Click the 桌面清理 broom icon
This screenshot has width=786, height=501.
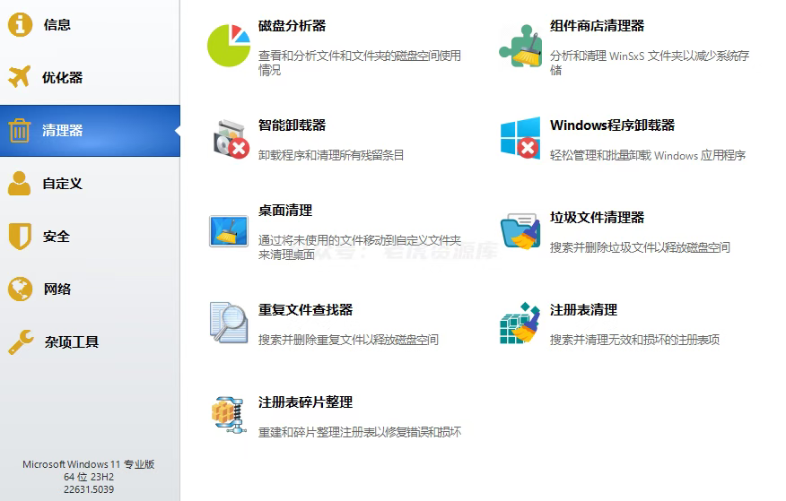pos(229,230)
